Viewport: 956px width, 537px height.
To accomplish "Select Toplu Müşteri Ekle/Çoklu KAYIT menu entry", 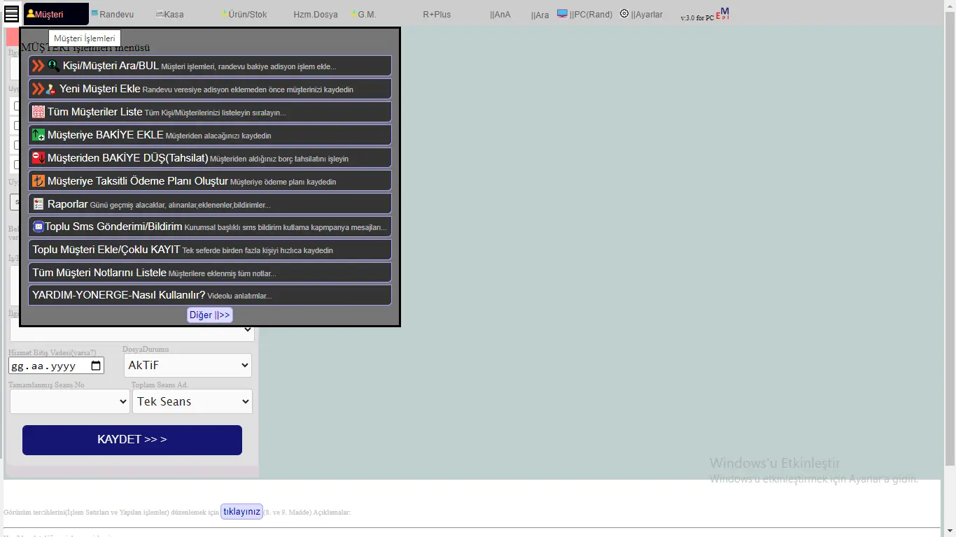I will (x=106, y=250).
